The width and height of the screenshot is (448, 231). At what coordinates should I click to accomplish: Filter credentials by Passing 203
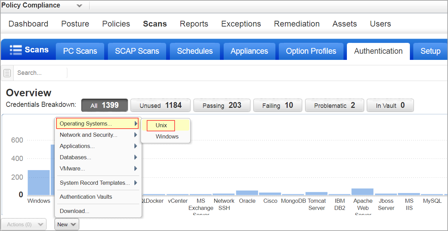(222, 105)
